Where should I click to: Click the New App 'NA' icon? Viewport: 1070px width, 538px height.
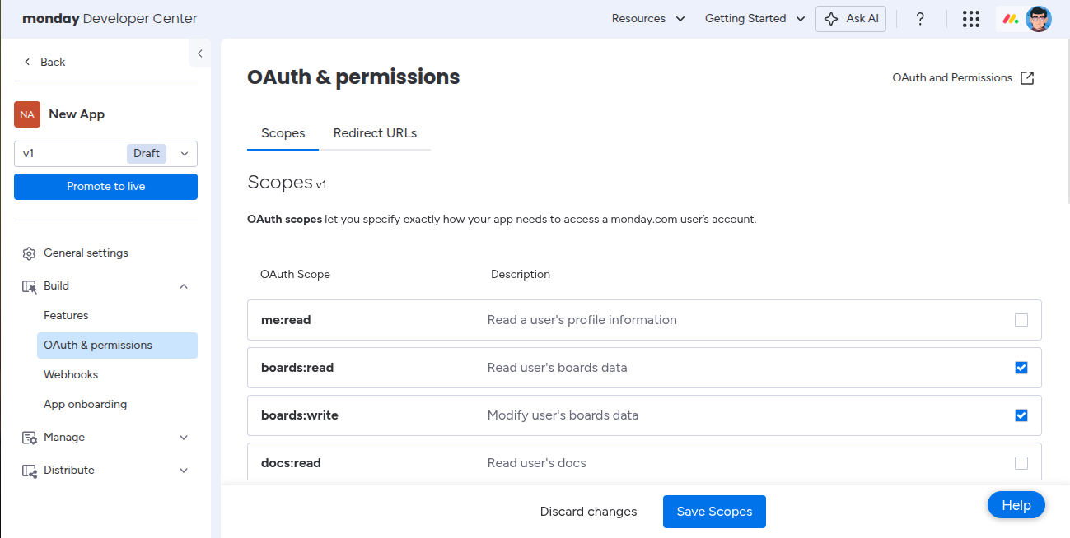click(27, 114)
